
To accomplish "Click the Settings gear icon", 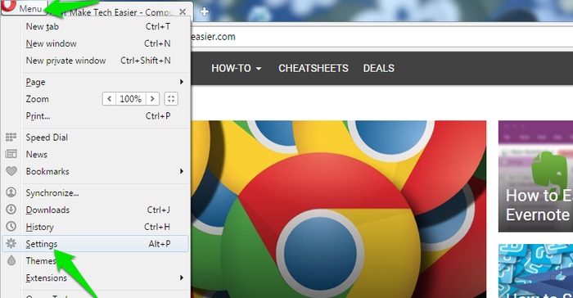I will (x=11, y=243).
